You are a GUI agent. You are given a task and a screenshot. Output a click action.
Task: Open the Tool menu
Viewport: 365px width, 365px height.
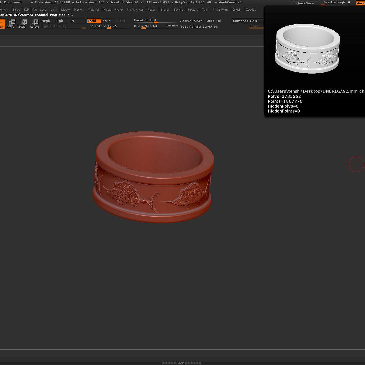[x=205, y=10]
